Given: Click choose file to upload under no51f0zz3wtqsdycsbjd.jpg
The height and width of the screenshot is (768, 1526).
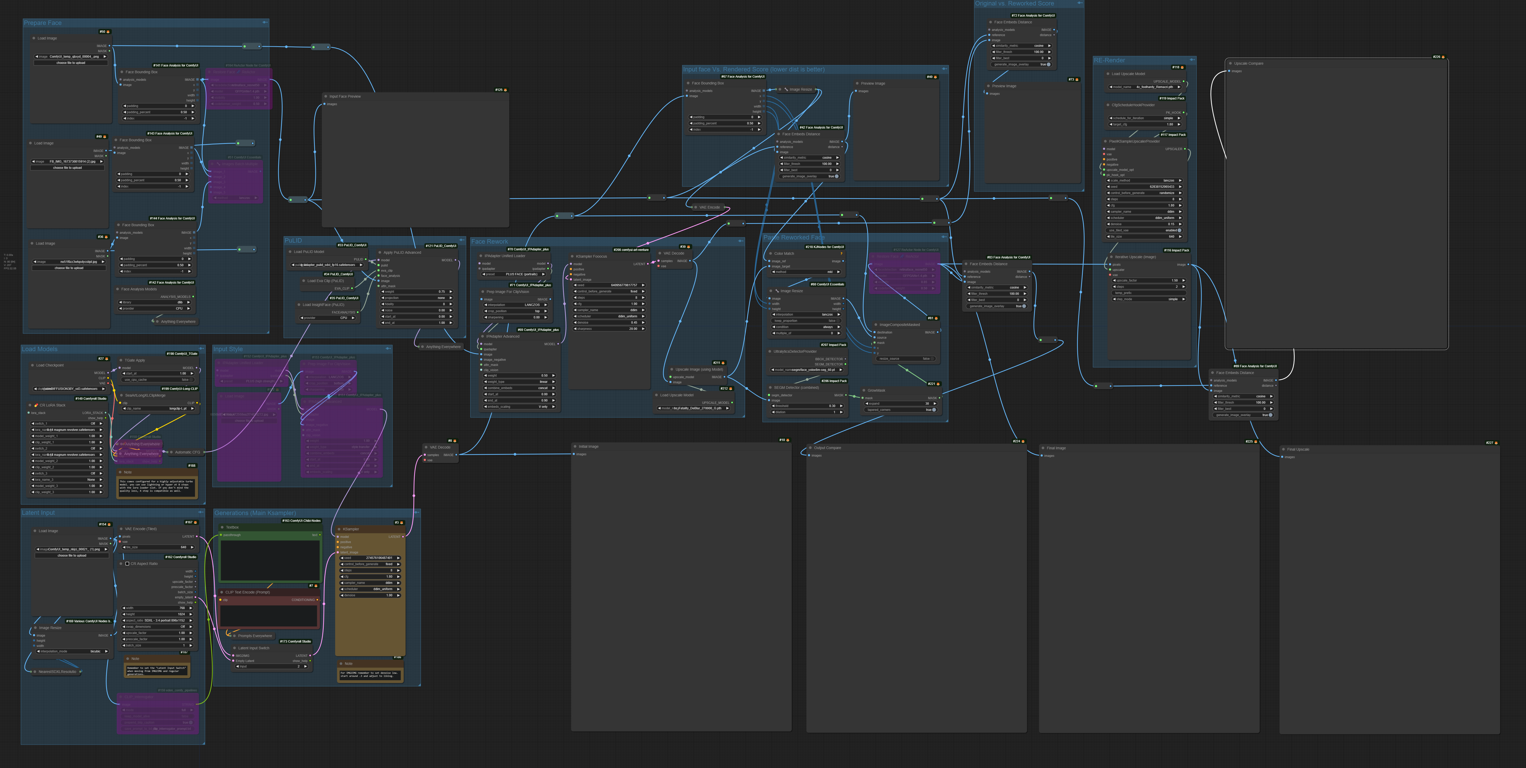Looking at the screenshot, I should [x=69, y=268].
